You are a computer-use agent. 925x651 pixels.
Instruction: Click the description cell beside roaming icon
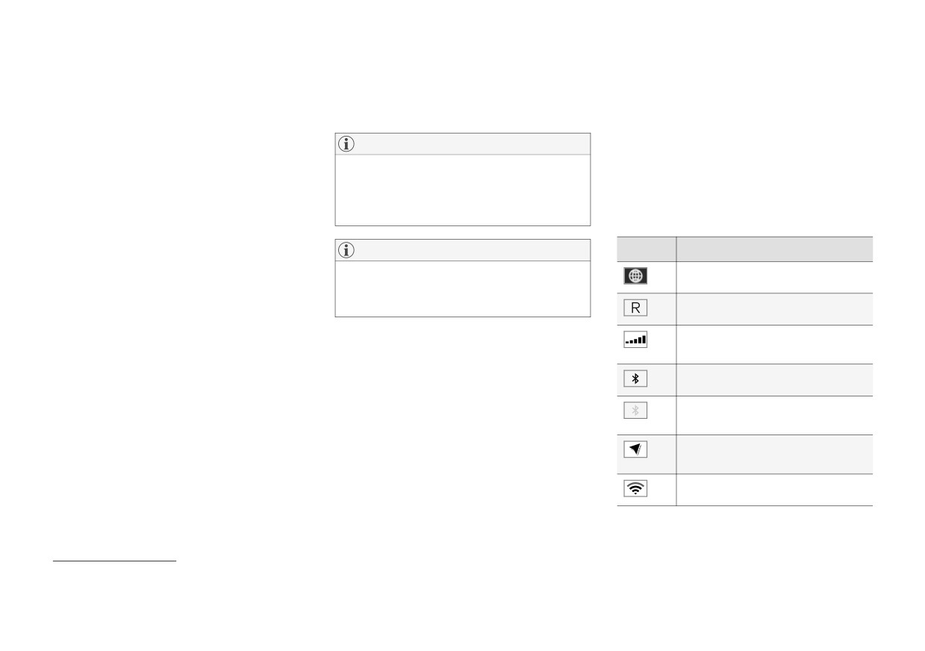point(774,308)
